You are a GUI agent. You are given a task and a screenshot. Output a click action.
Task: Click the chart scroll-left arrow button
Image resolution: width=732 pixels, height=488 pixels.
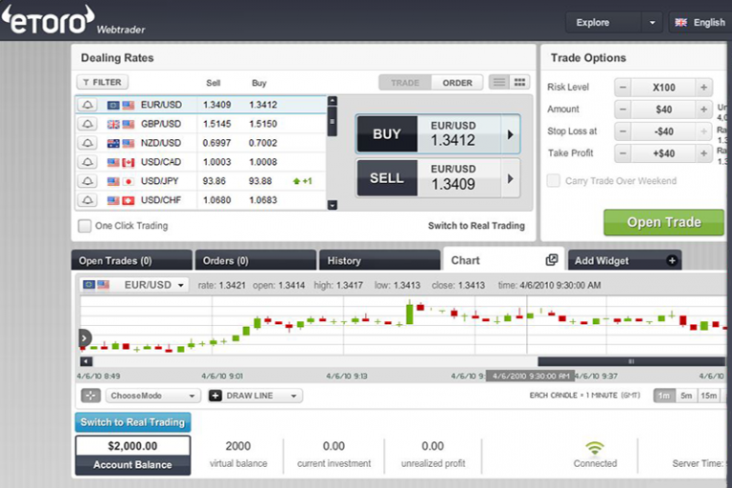(87, 361)
